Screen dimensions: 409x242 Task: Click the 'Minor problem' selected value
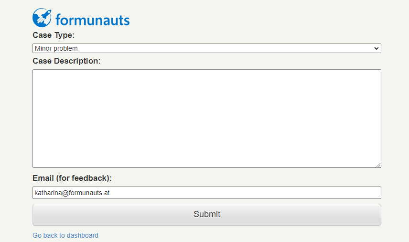56,48
